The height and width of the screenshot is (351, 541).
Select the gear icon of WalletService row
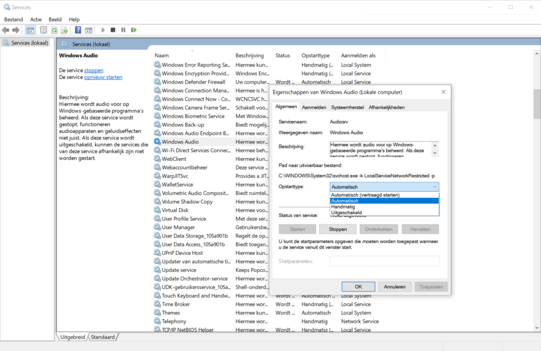(x=157, y=184)
